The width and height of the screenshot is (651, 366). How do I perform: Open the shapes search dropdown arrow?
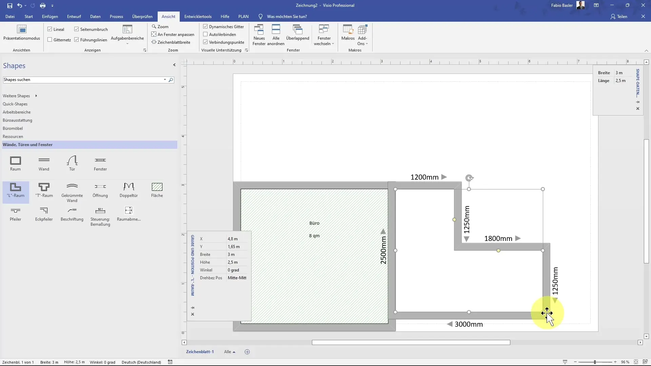pos(165,80)
